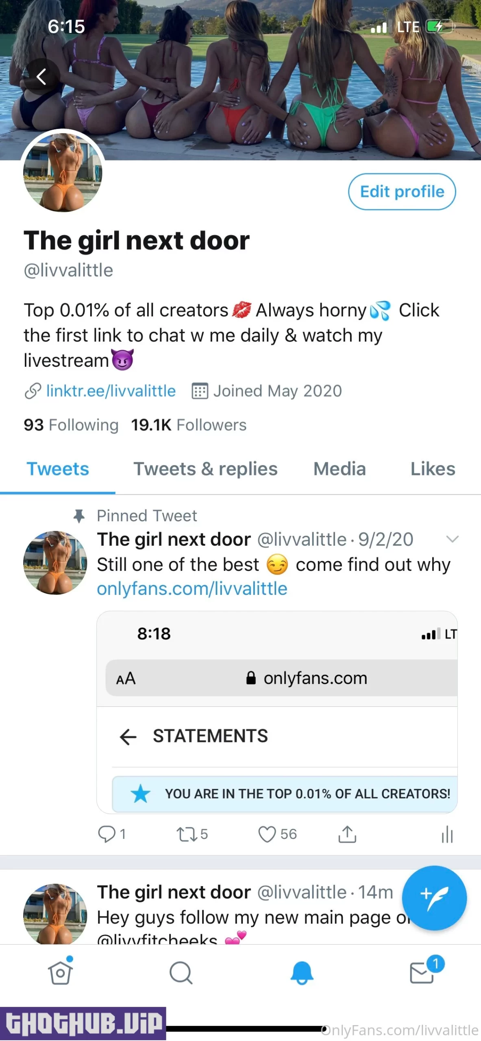
Task: Open the 19.1K Followers list
Action: coord(189,425)
